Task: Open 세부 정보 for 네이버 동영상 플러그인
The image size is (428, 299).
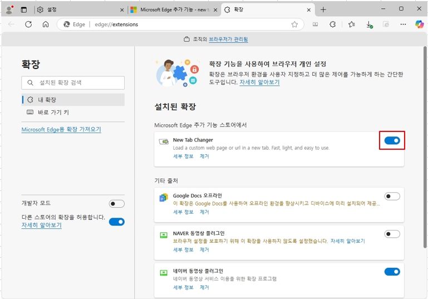Action: click(183, 287)
